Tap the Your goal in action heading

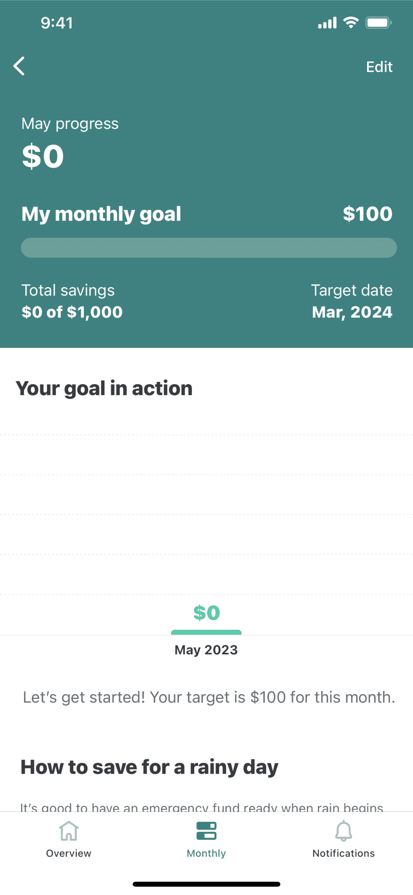coord(104,388)
